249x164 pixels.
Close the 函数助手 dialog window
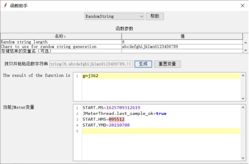pyautogui.click(x=242, y=5)
